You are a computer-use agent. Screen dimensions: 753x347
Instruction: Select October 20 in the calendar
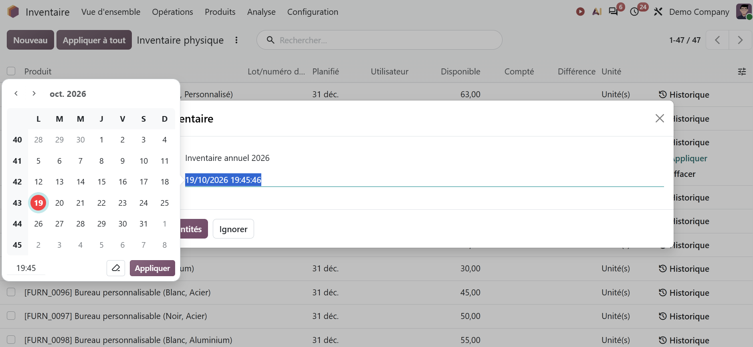tap(59, 203)
